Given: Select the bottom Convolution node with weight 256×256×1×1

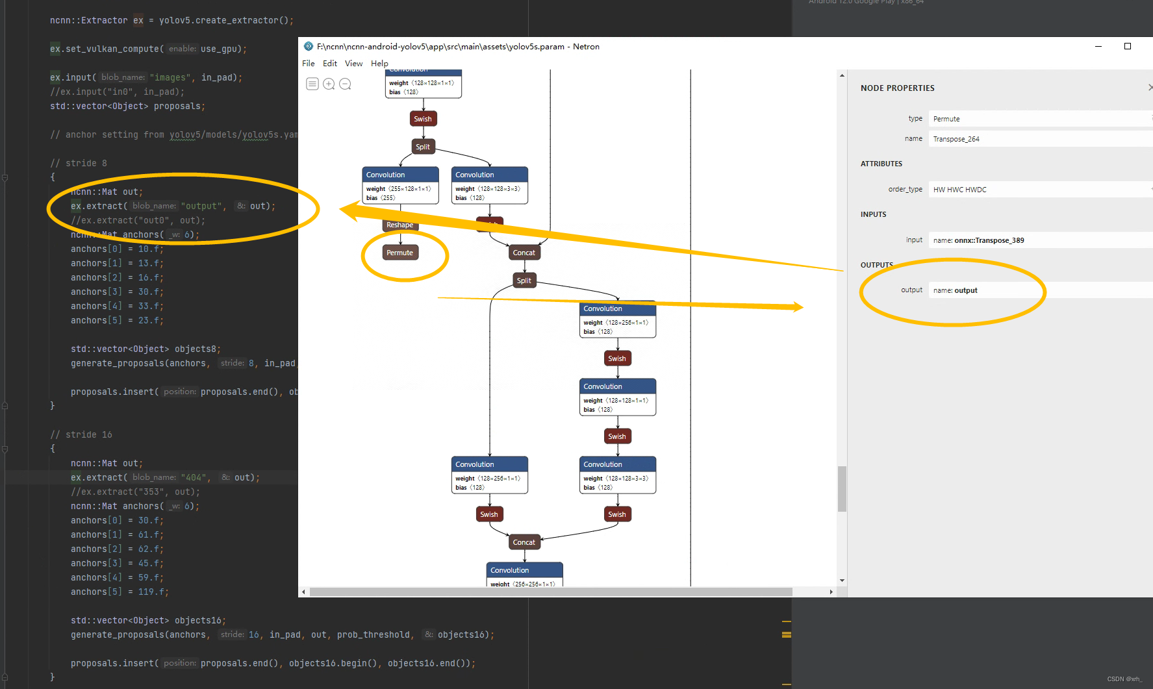Looking at the screenshot, I should [x=525, y=575].
